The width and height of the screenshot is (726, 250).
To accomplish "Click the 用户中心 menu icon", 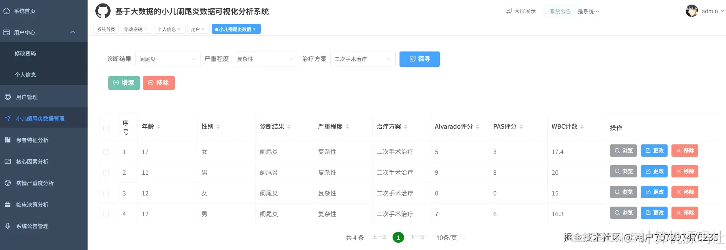I will pyautogui.click(x=7, y=33).
